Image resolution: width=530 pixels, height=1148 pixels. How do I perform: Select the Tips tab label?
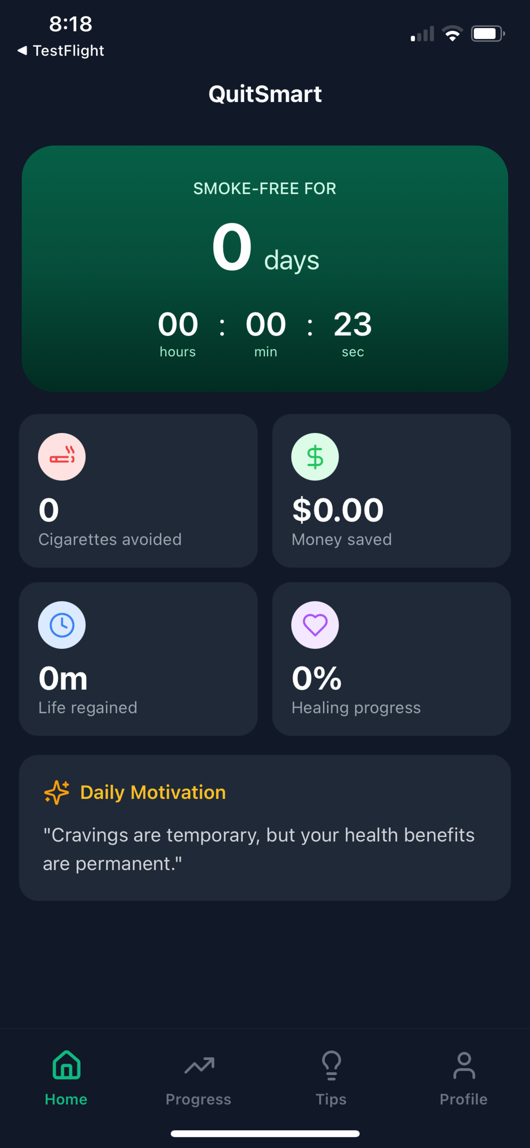click(331, 1099)
